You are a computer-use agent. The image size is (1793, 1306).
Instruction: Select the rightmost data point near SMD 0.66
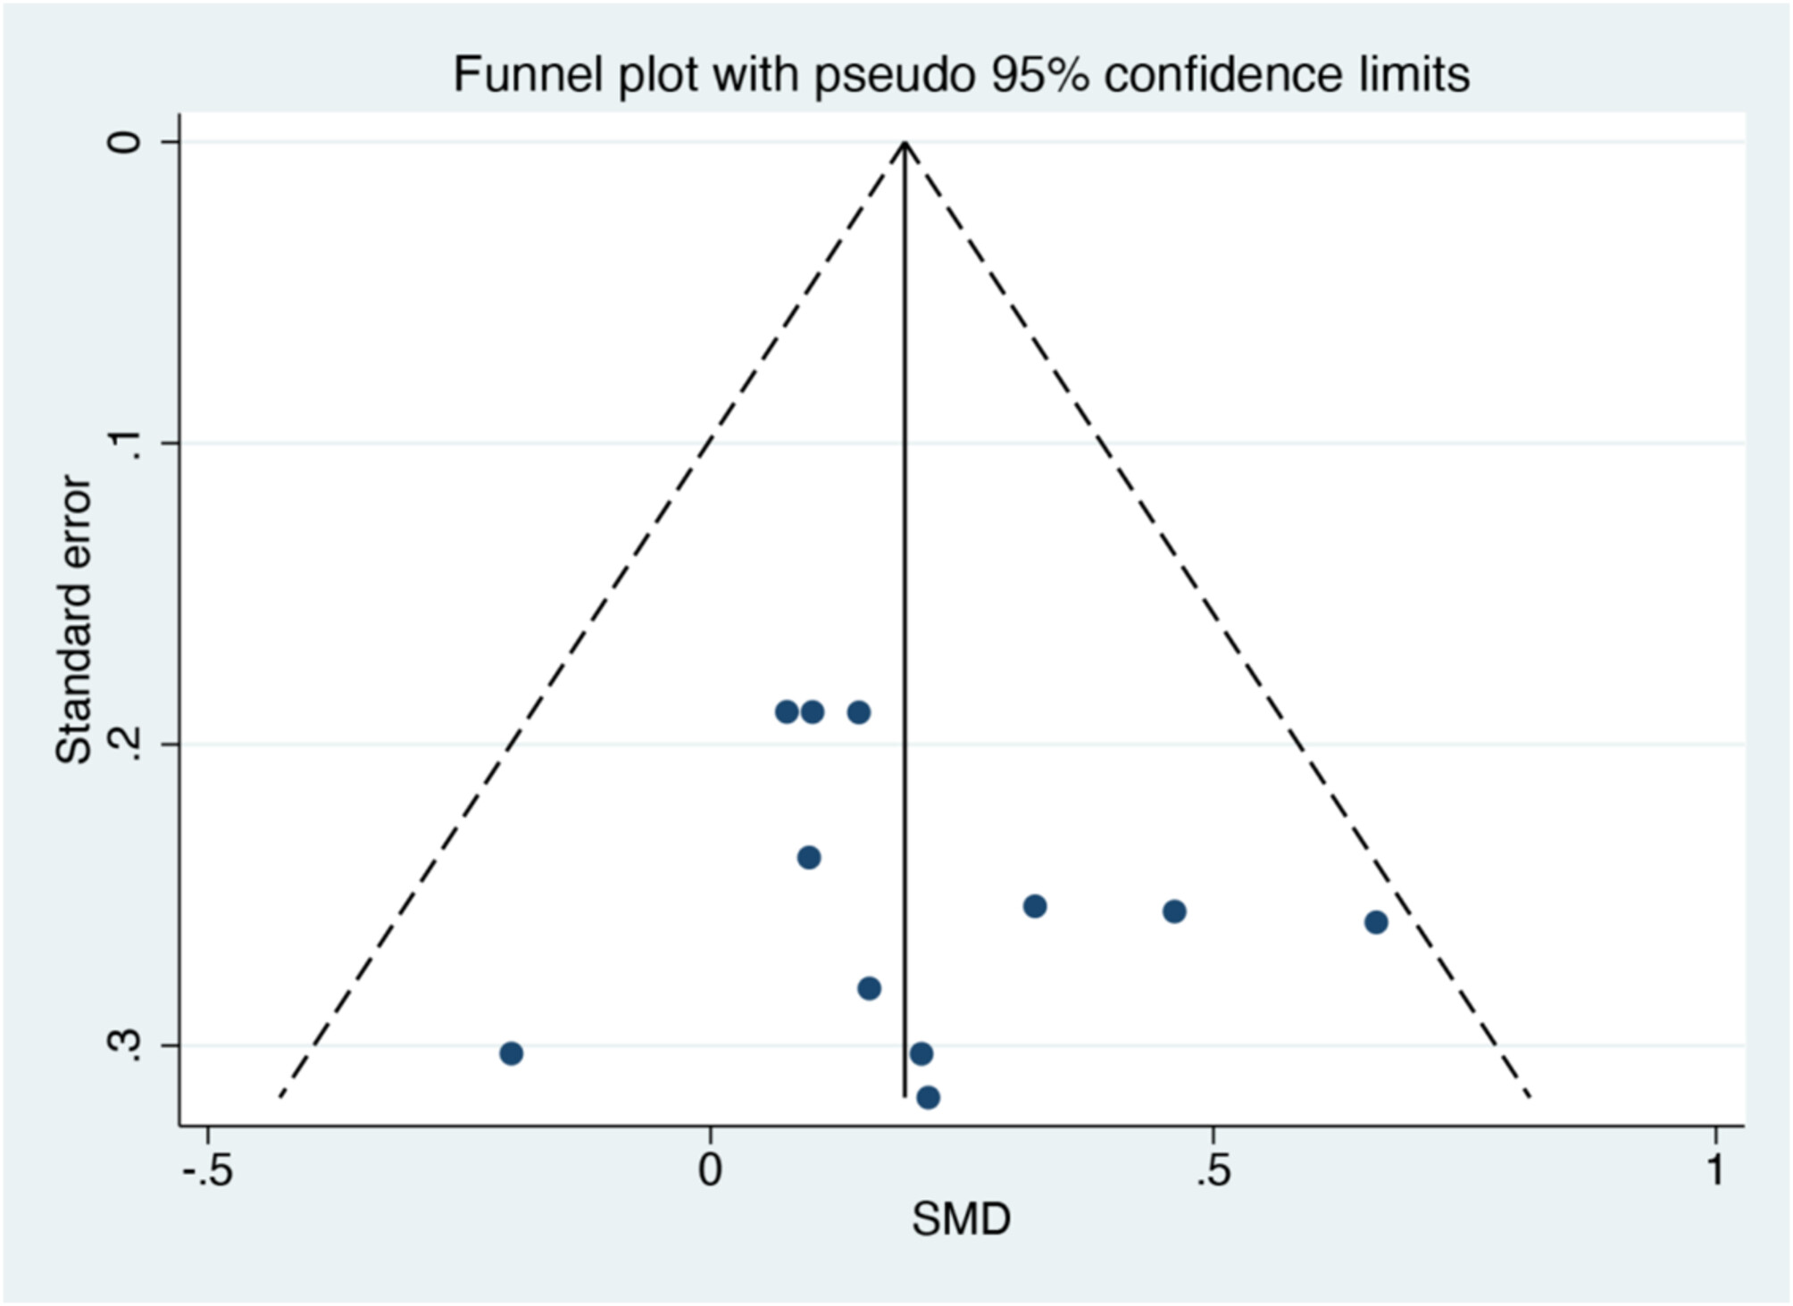click(1376, 922)
